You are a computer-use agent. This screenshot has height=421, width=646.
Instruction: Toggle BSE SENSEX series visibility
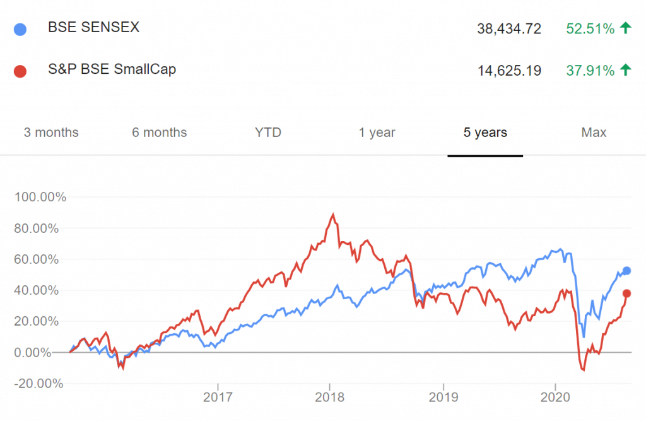click(x=93, y=28)
